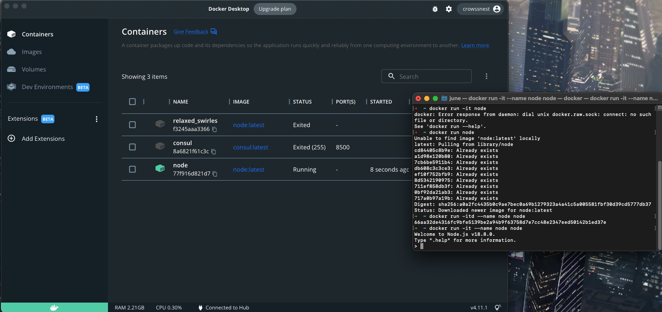Image resolution: width=662 pixels, height=312 pixels.
Task: Click RAM 2.21GB in status bar
Action: (129, 308)
